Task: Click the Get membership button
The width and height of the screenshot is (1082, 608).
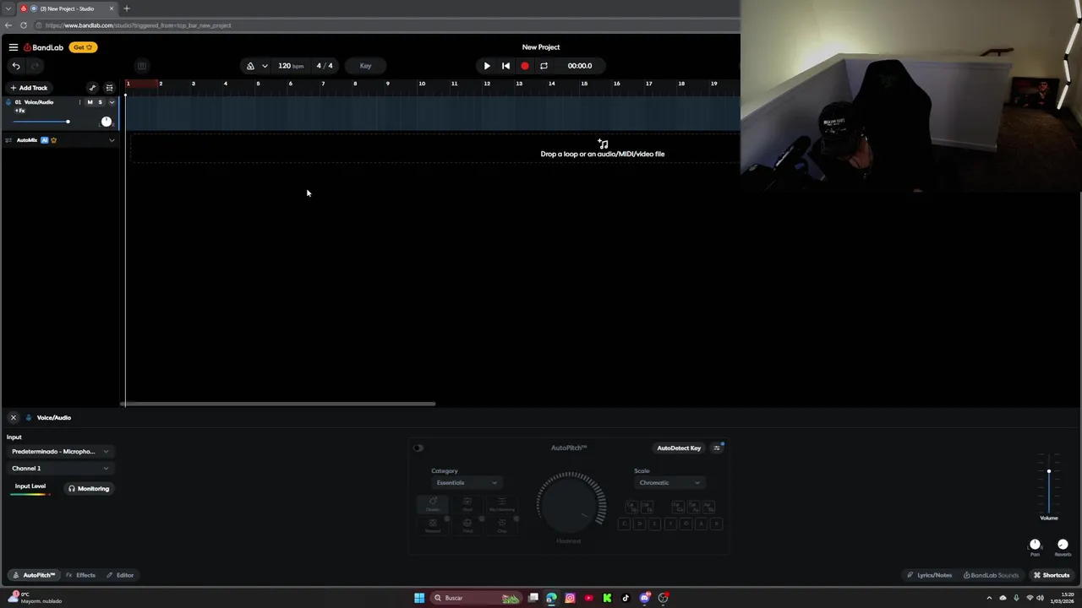Action: pyautogui.click(x=83, y=47)
